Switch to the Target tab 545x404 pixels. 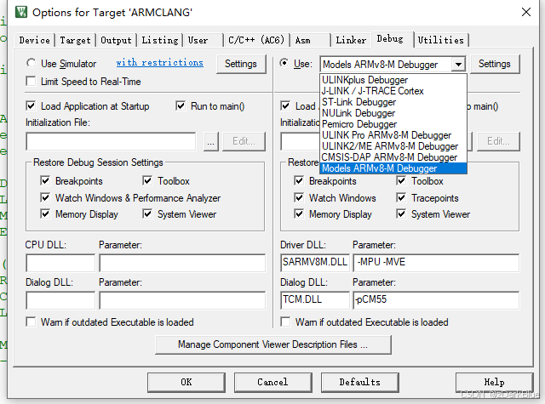coord(75,40)
